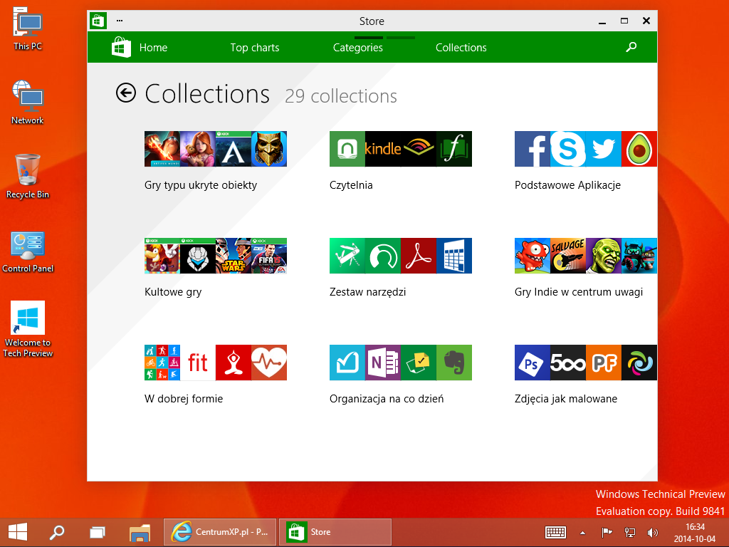Open the Photoshop Express tile
This screenshot has width=729, height=547.
tap(533, 363)
